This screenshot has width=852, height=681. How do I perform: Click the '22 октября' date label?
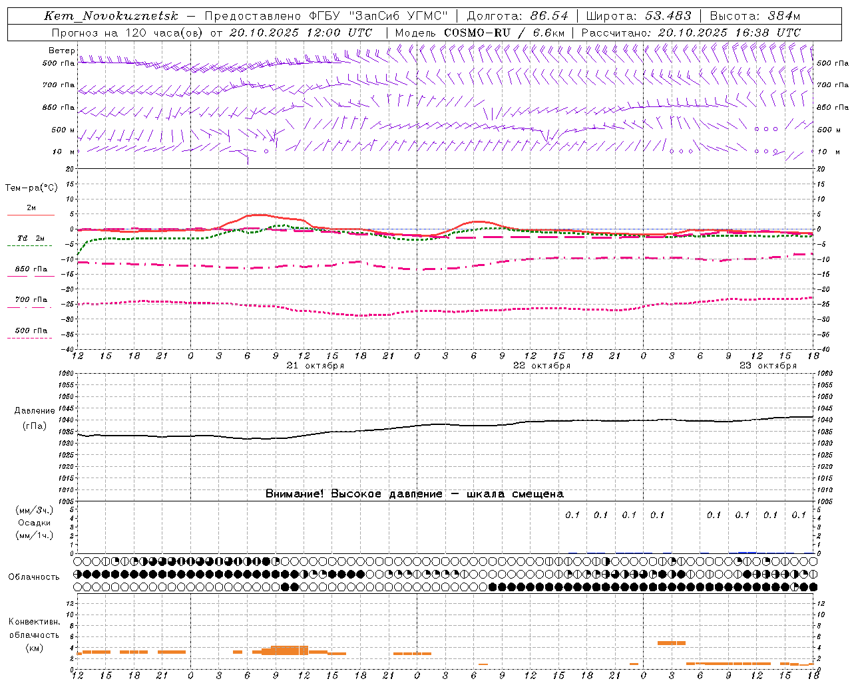(x=542, y=366)
